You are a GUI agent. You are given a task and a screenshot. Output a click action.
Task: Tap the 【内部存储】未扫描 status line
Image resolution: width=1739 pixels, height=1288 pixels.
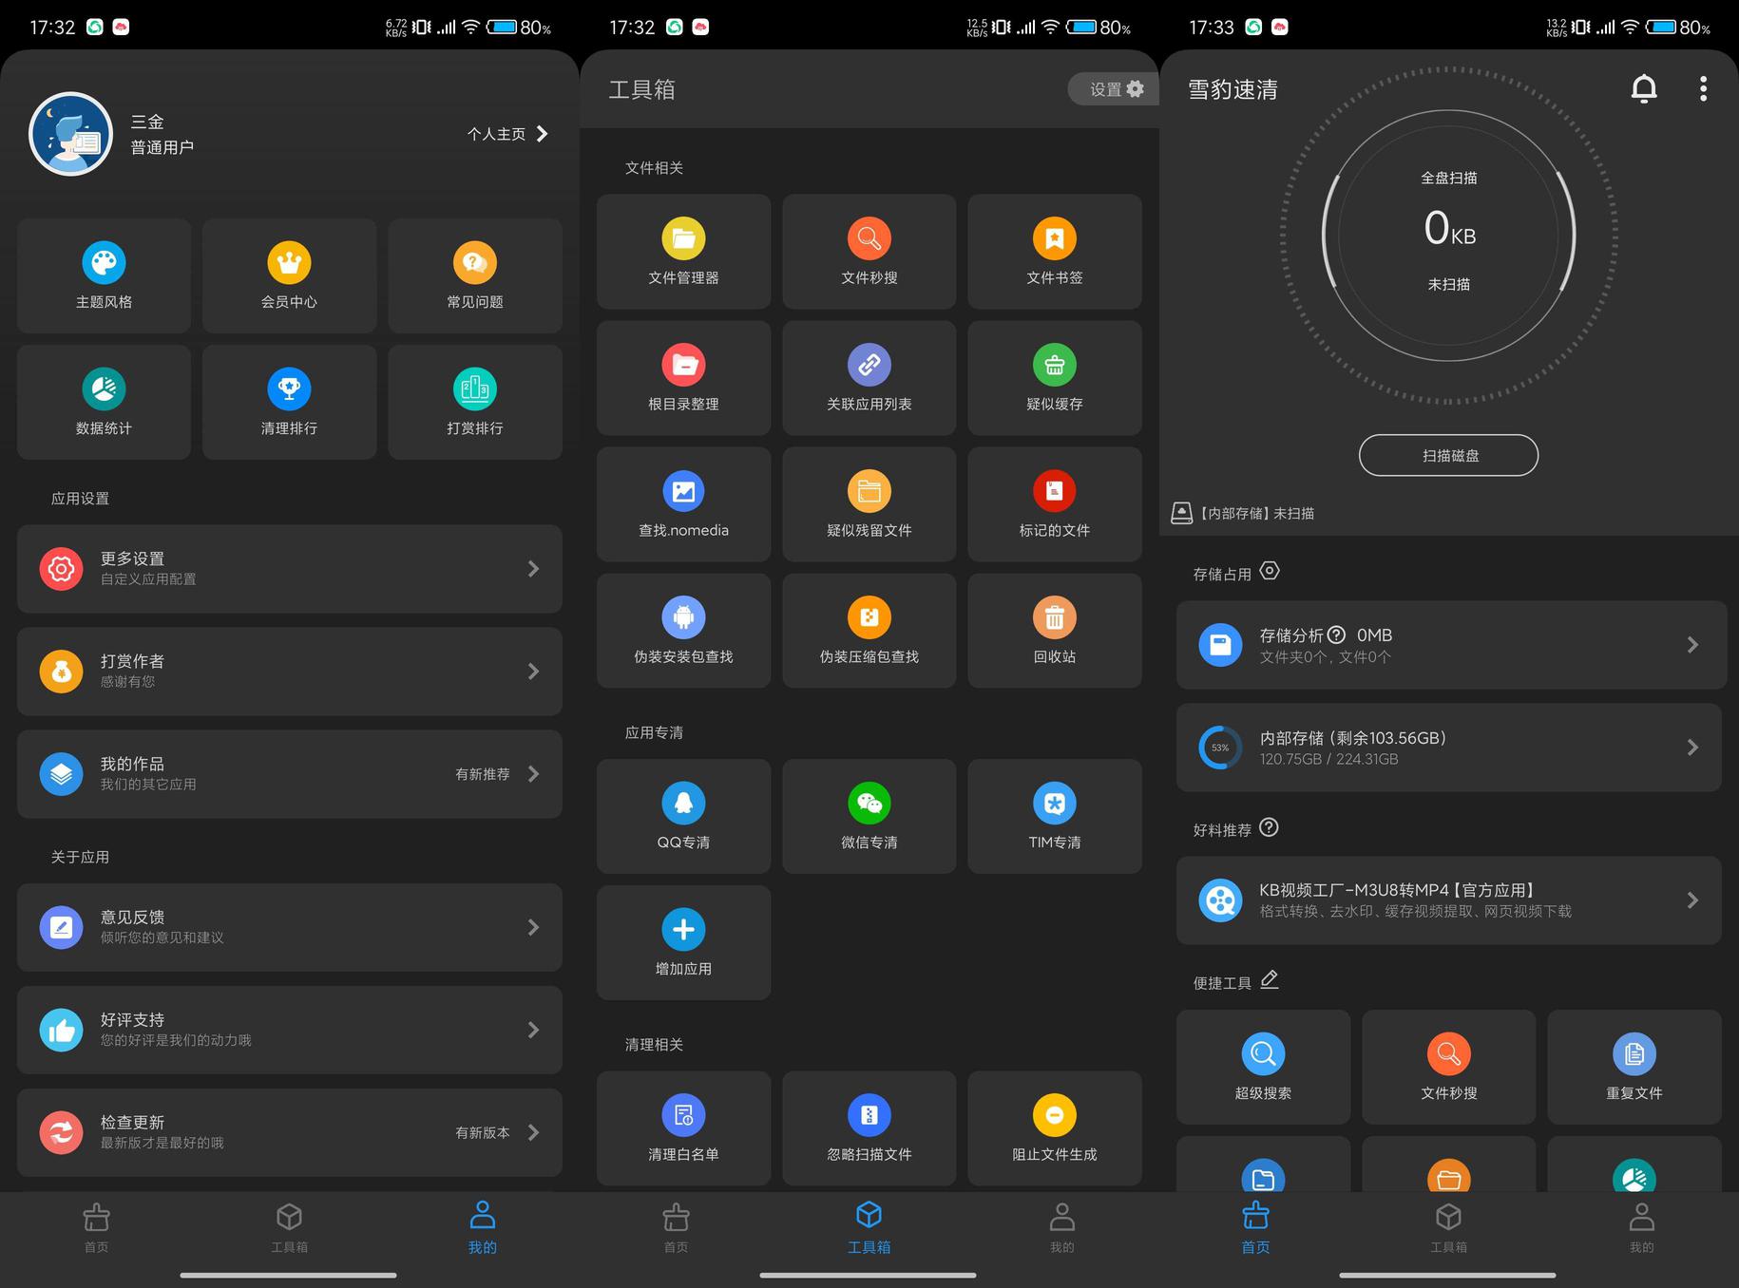coord(1243,513)
